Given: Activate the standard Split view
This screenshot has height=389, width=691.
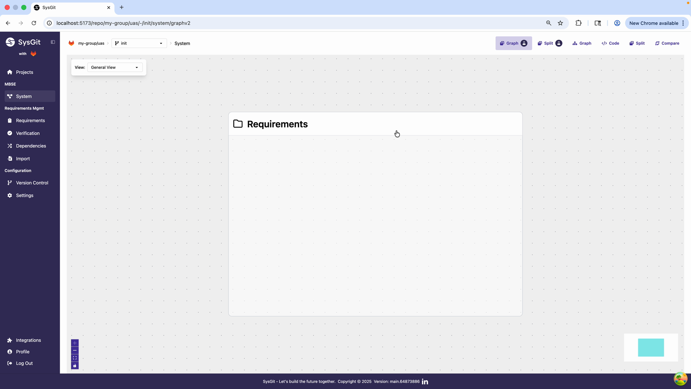Looking at the screenshot, I should (637, 43).
